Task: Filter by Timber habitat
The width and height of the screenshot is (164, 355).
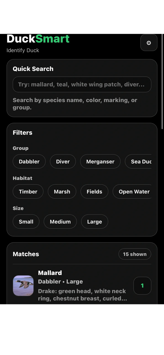Action: pyautogui.click(x=28, y=192)
